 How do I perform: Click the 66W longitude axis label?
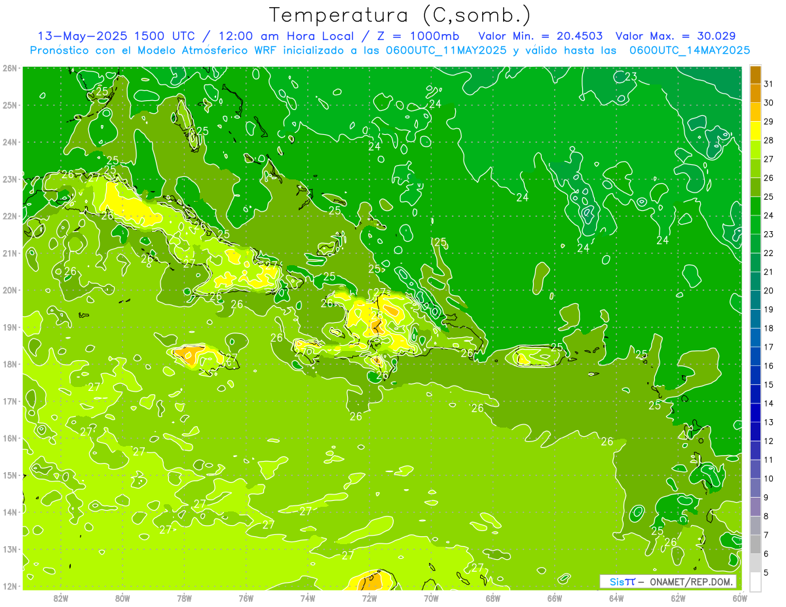tap(555, 598)
